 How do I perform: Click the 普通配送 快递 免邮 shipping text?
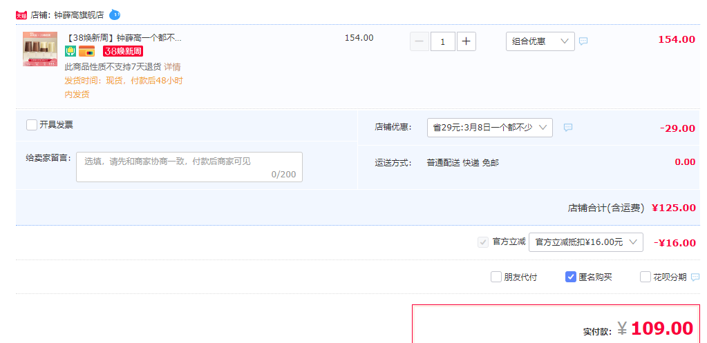(x=462, y=162)
